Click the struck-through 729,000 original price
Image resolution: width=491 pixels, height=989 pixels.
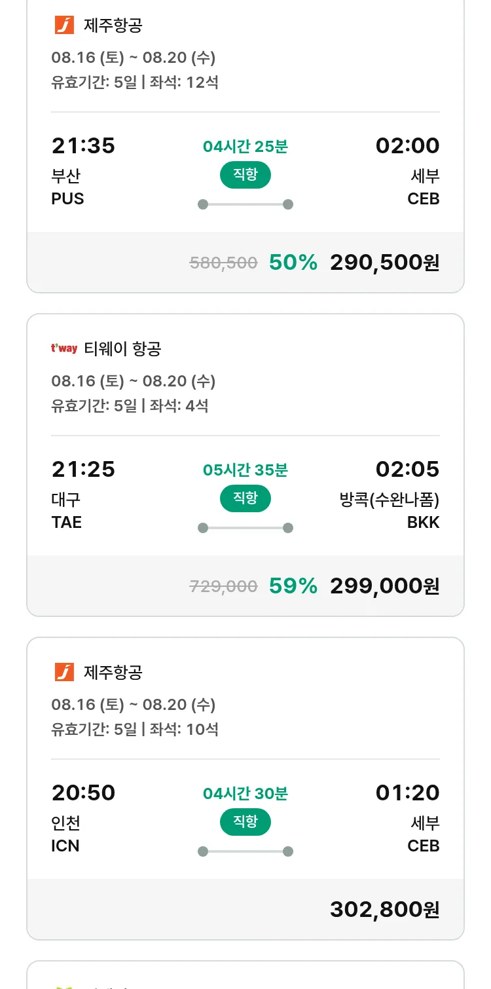223,587
